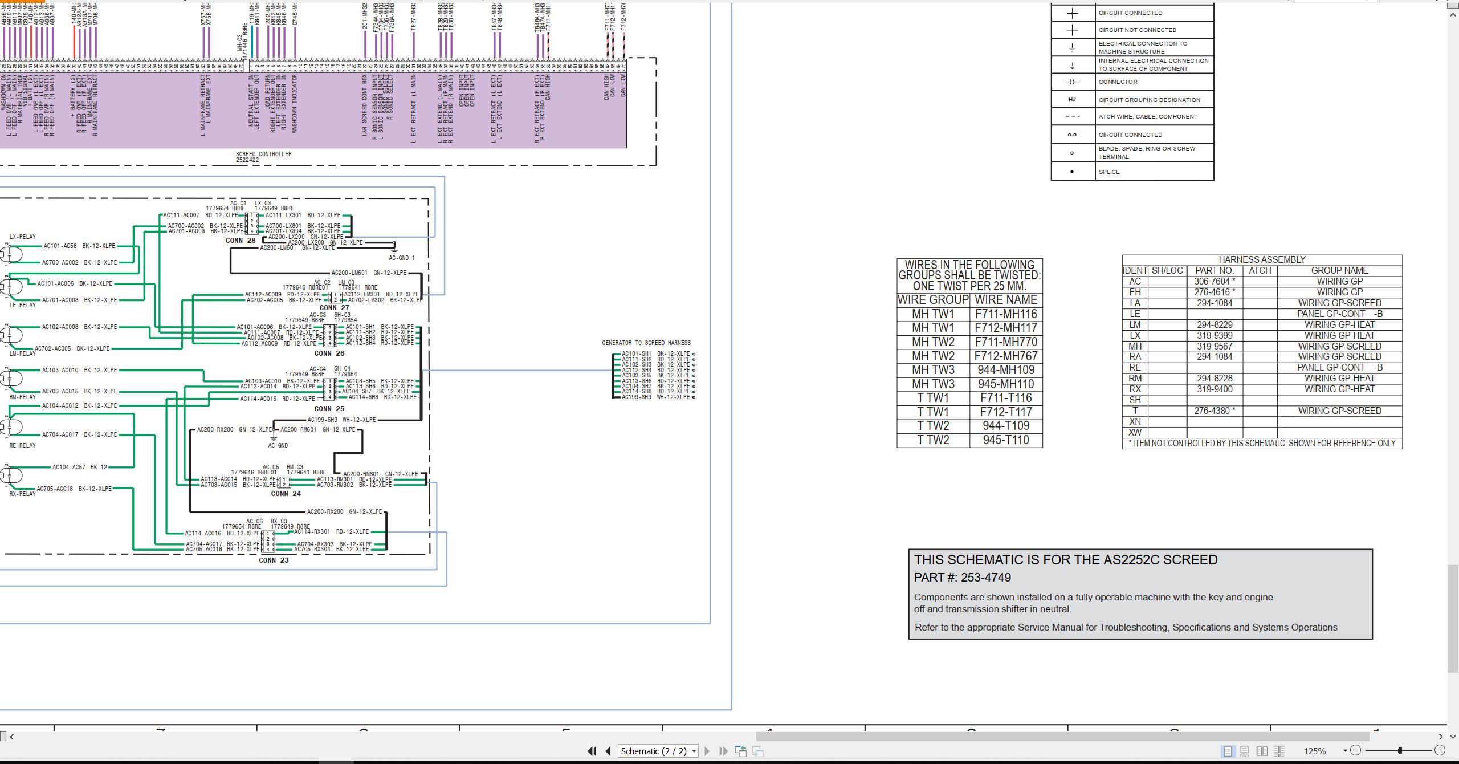Click the scroll left arrow

pyautogui.click(x=11, y=736)
